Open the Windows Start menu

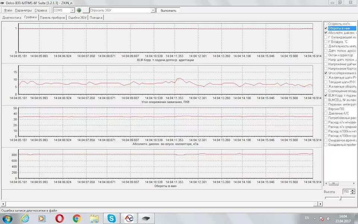(x=7, y=218)
